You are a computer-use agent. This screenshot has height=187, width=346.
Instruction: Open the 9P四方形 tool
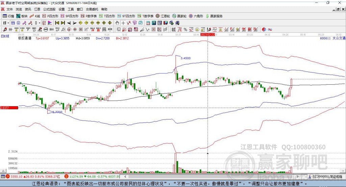click(x=70, y=16)
